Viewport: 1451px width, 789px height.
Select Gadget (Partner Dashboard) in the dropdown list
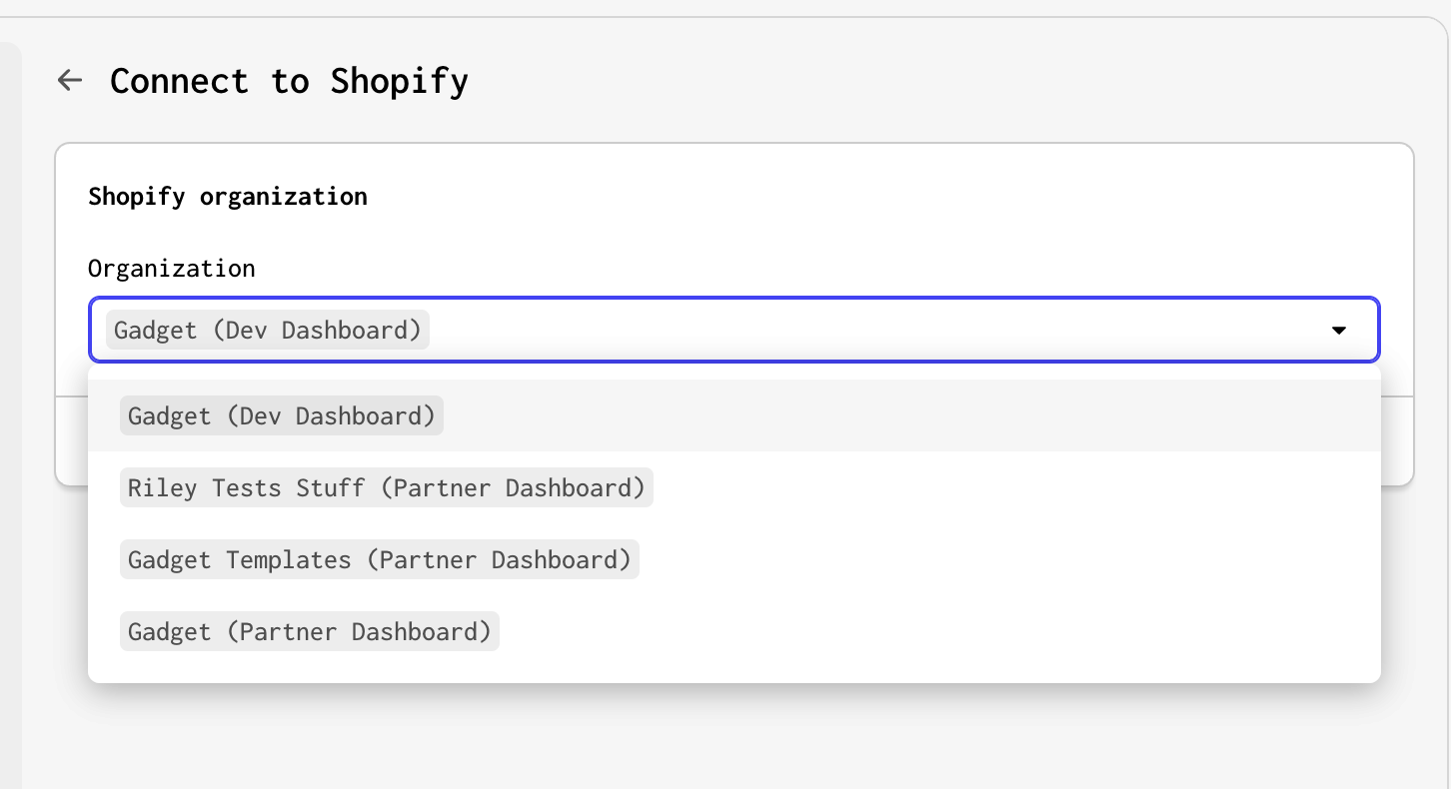tap(309, 631)
